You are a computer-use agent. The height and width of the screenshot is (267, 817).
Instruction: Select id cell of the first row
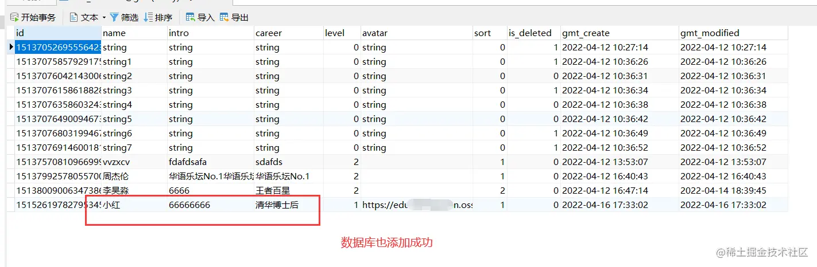tap(57, 47)
